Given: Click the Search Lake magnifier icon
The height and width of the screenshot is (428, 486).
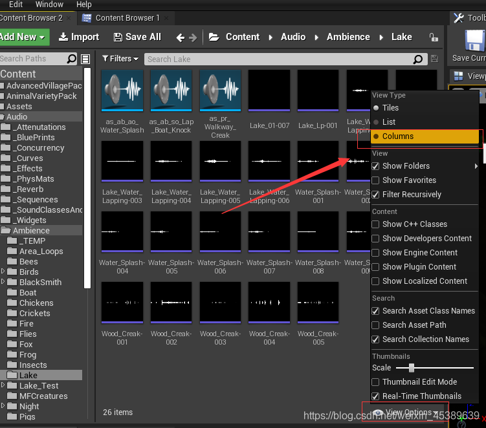Looking at the screenshot, I should click(x=418, y=59).
